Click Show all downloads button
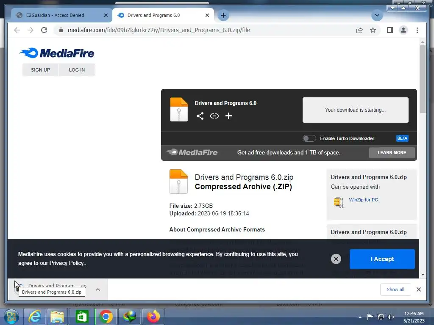This screenshot has height=325, width=434. pos(395,289)
